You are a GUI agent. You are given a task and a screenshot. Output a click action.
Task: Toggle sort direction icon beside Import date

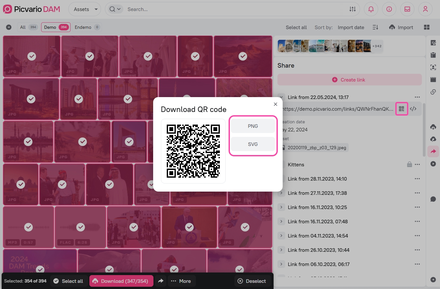(x=375, y=27)
